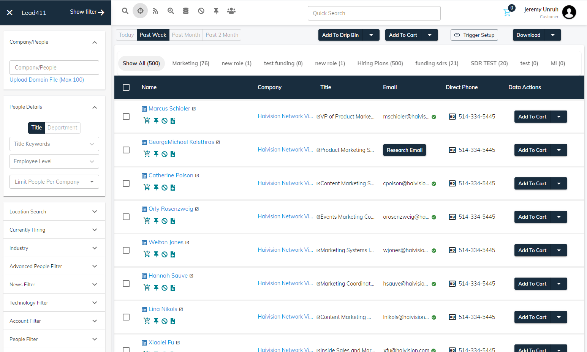Click the file download icon under Welton Jones
587x352 pixels.
(x=173, y=254)
